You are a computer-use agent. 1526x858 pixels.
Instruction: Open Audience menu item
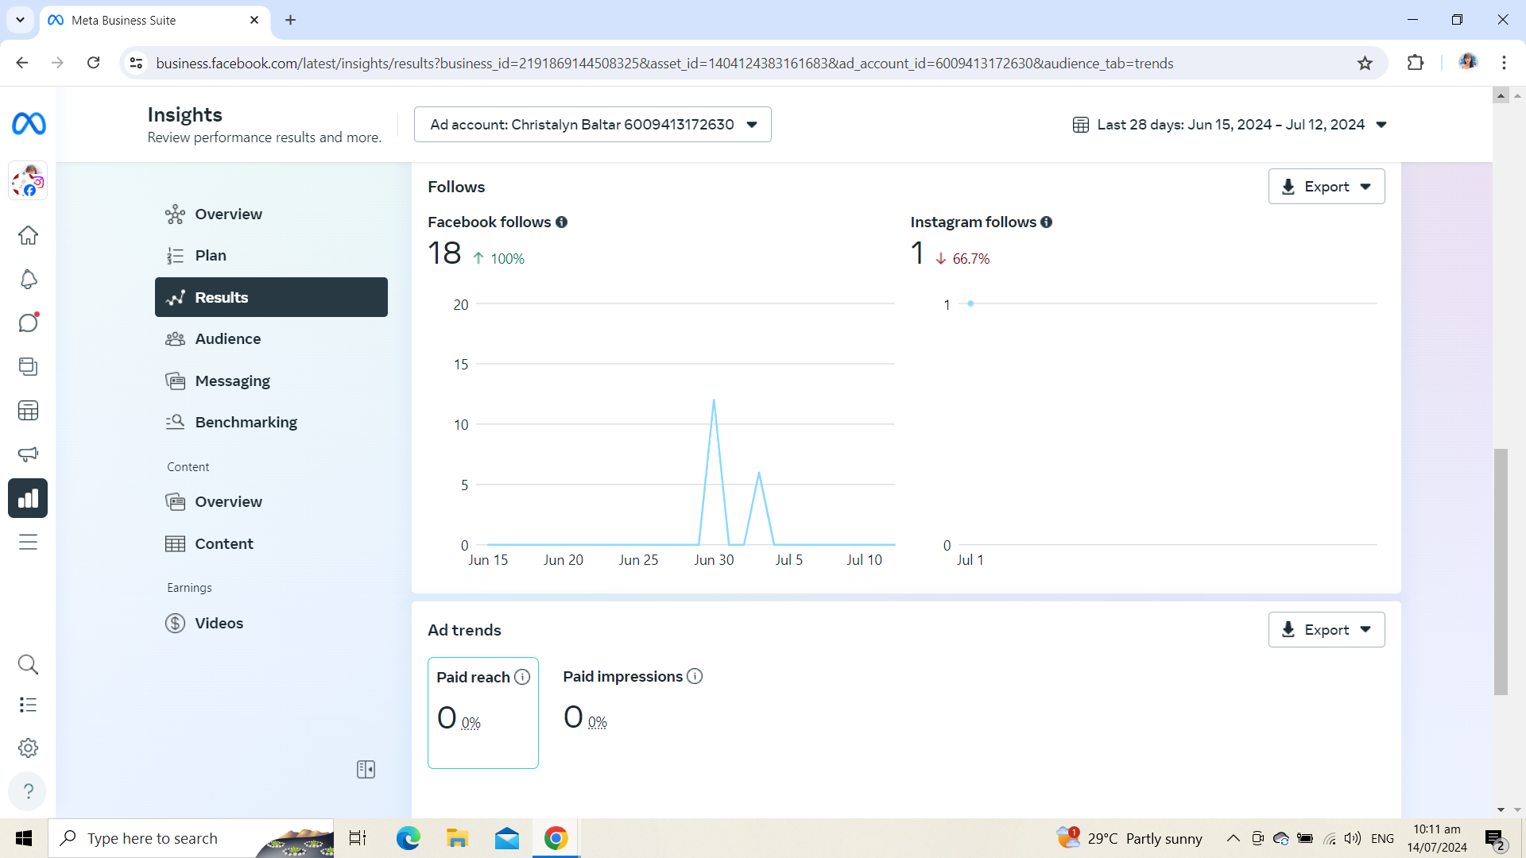(x=271, y=338)
